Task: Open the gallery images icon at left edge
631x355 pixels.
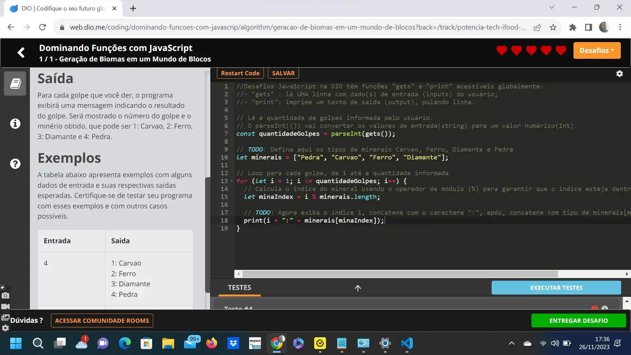Action: click(5, 318)
